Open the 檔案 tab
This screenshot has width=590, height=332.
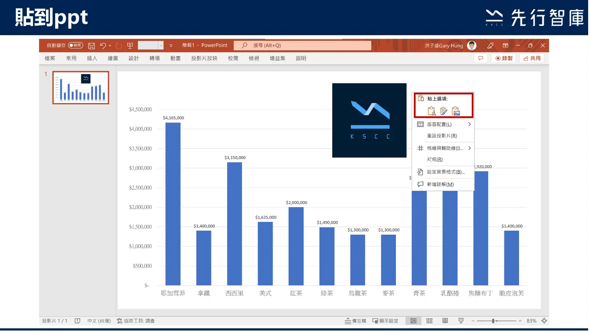(x=50, y=58)
